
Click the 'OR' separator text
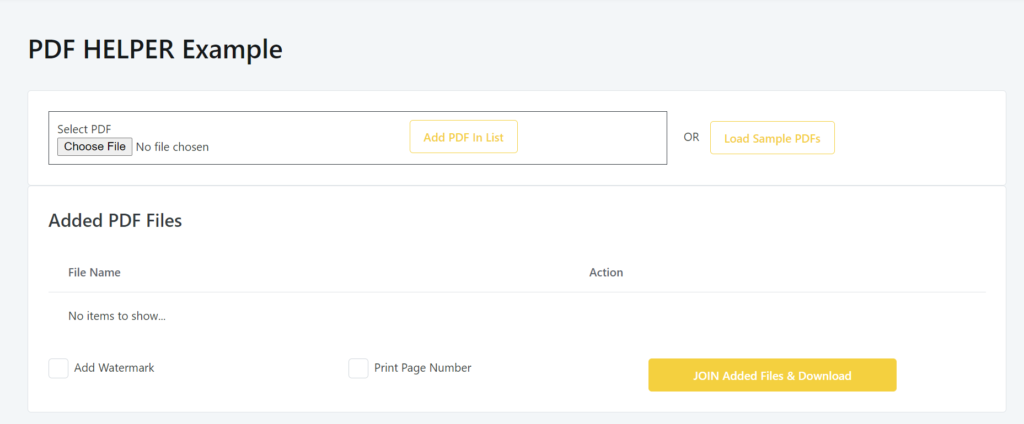[x=691, y=137]
